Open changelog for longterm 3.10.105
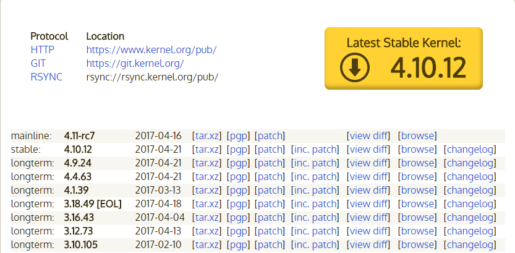 tap(470, 244)
